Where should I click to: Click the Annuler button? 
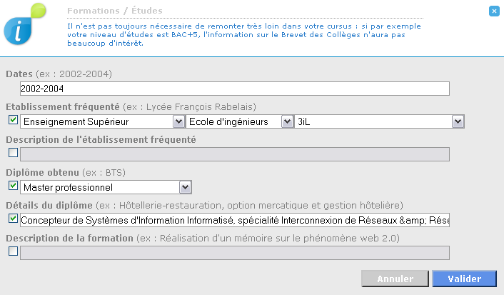[395, 279]
